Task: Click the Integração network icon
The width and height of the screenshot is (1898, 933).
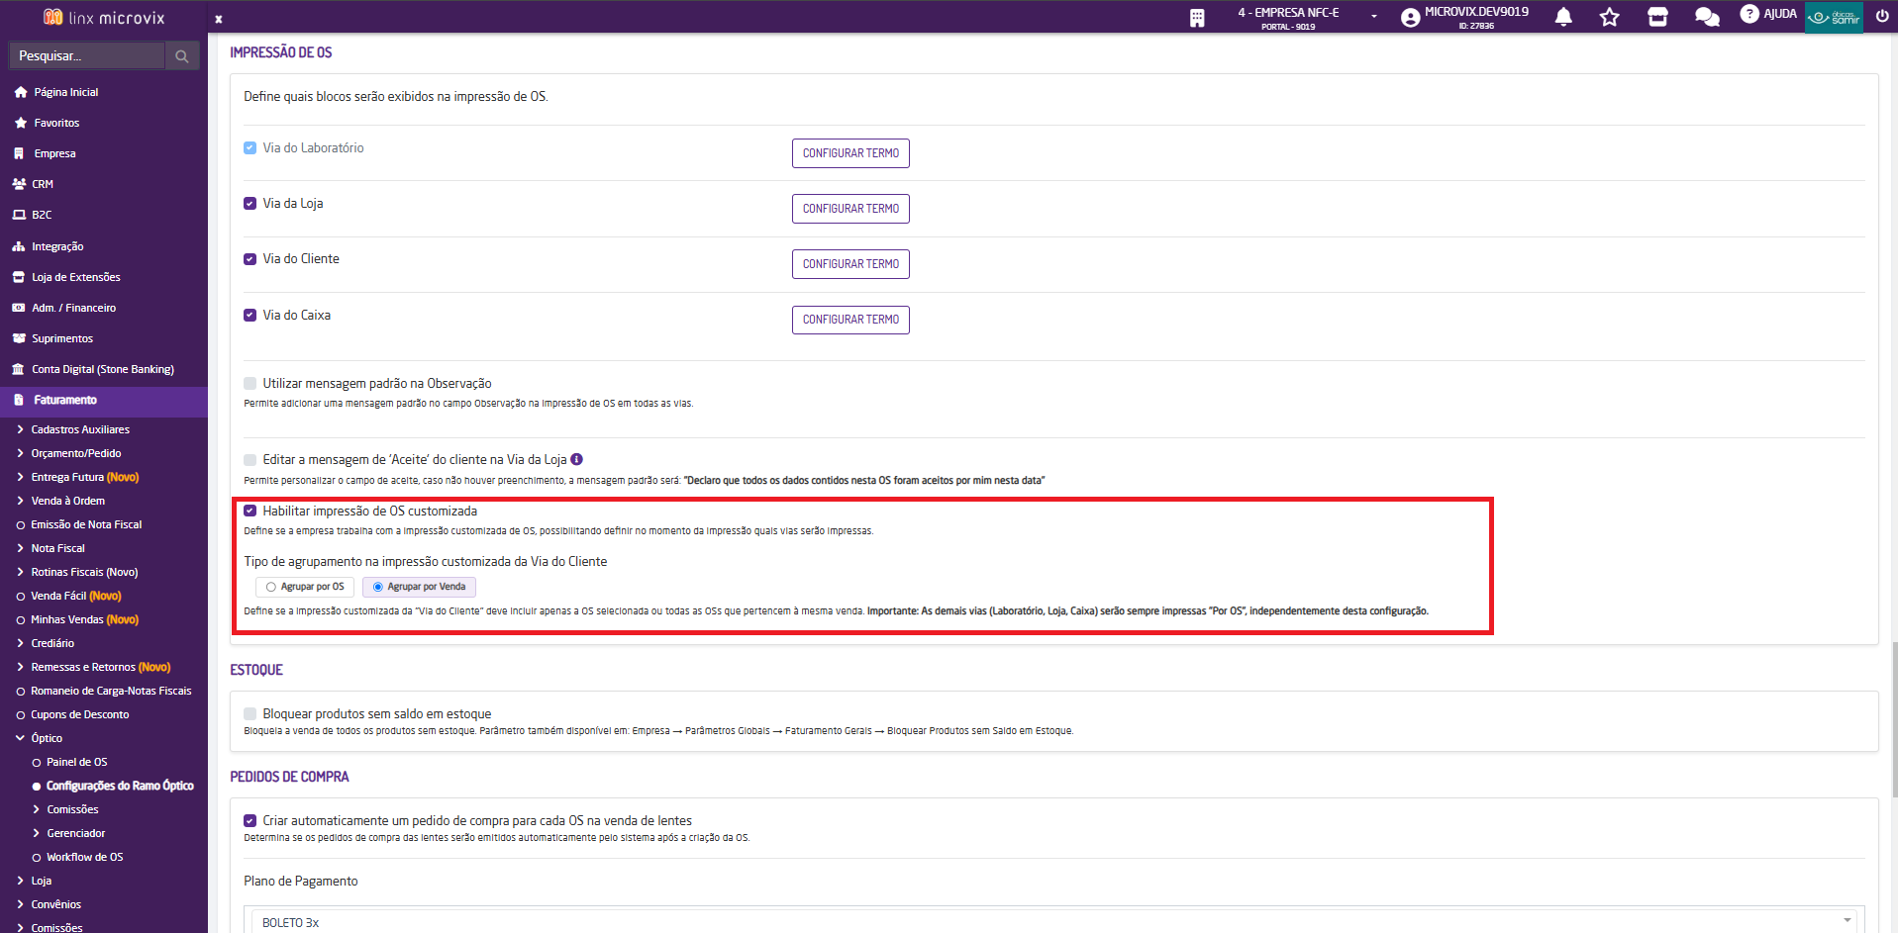Action: [19, 246]
